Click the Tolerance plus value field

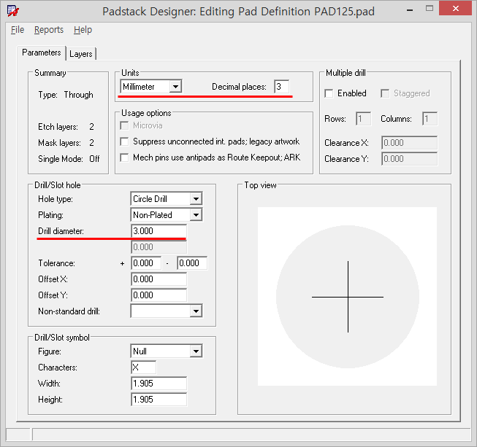coord(146,263)
